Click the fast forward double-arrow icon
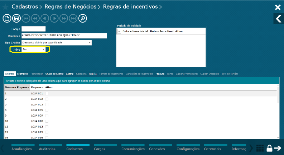 point(64,18)
